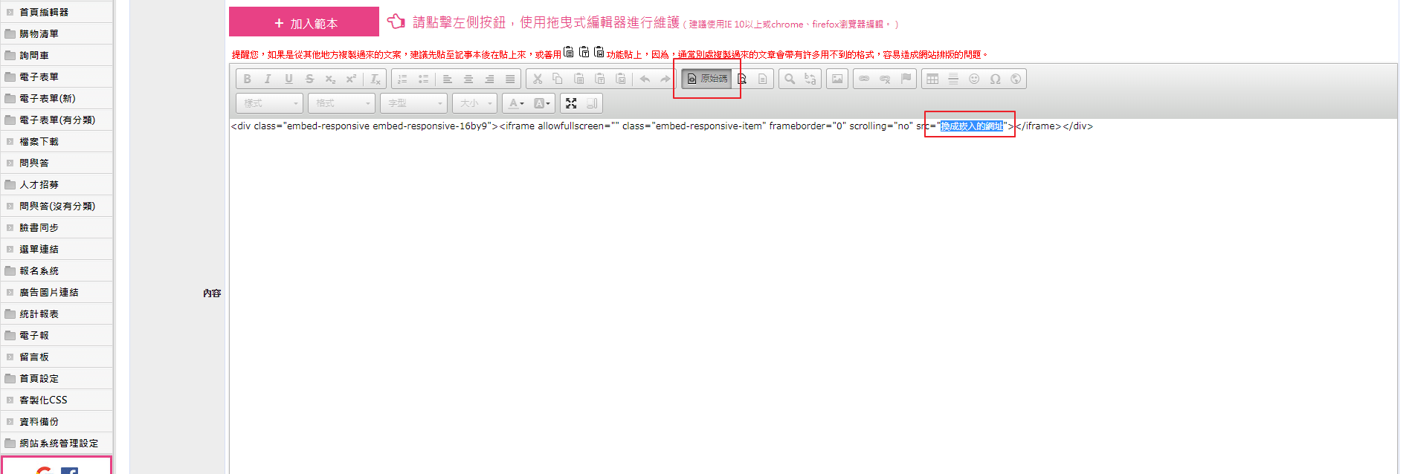Click the insert link chain icon
The height and width of the screenshot is (474, 1412).
[864, 79]
